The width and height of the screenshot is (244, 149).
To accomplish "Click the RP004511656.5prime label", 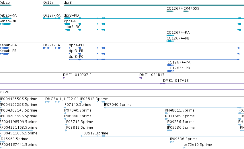I will click(x=19, y=133).
